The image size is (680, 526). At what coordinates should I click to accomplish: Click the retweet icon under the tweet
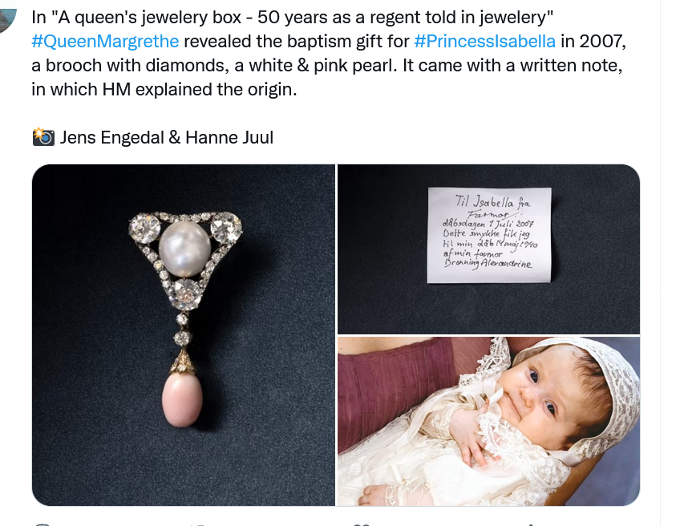(x=196, y=524)
